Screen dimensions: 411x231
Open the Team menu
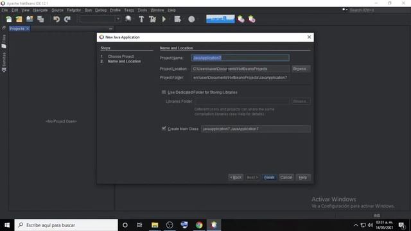click(129, 10)
